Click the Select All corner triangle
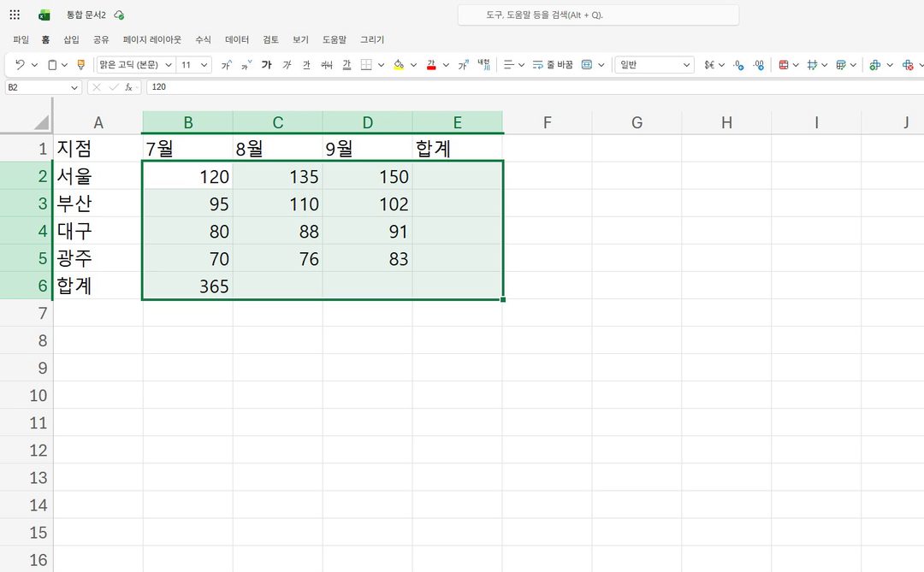The width and height of the screenshot is (924, 572). tap(41, 122)
